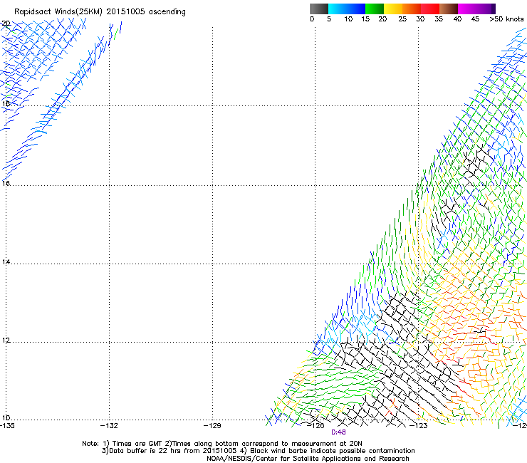The width and height of the screenshot is (527, 463).
Task: Click the legend value "45"
Action: click(475, 19)
